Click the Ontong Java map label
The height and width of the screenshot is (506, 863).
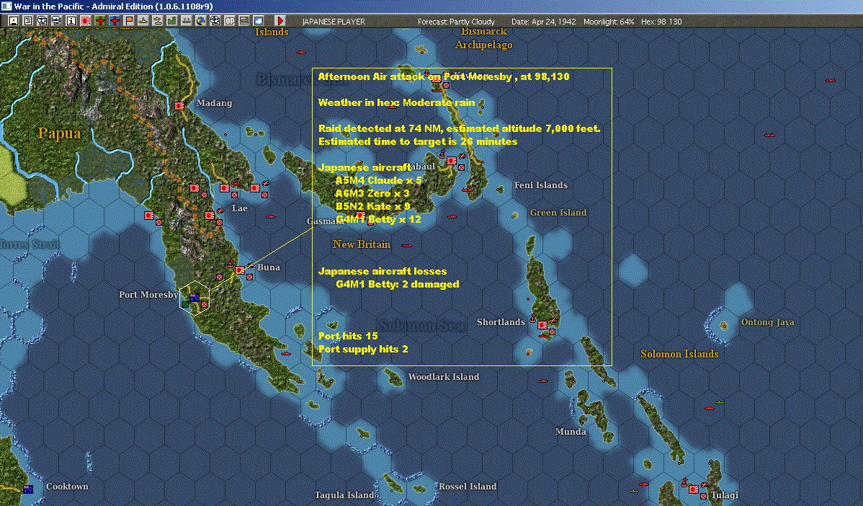pyautogui.click(x=767, y=322)
